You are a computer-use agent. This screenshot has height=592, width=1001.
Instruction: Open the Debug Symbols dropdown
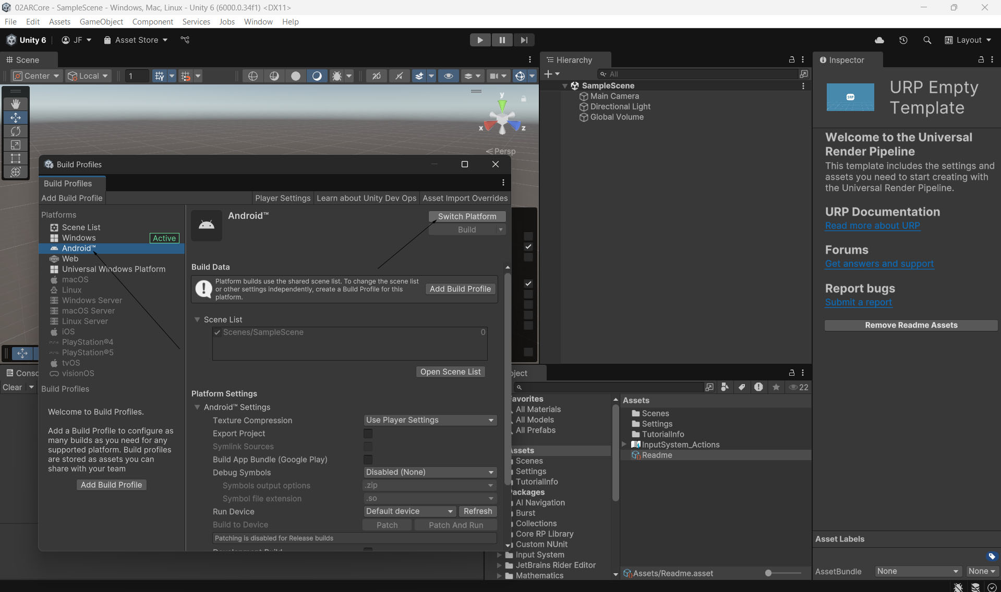pos(430,472)
